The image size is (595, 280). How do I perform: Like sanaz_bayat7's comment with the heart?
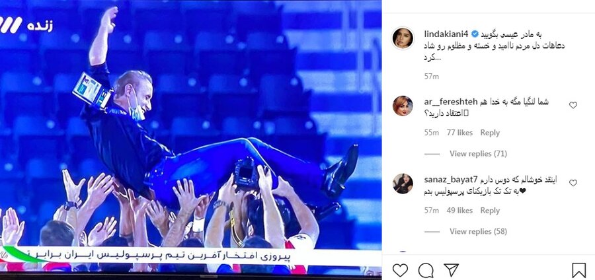point(573,183)
